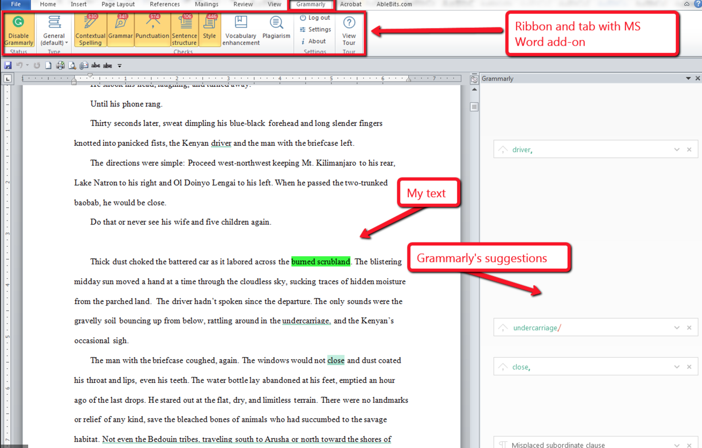The height and width of the screenshot is (448, 702).
Task: Toggle the Style check
Action: click(x=209, y=30)
